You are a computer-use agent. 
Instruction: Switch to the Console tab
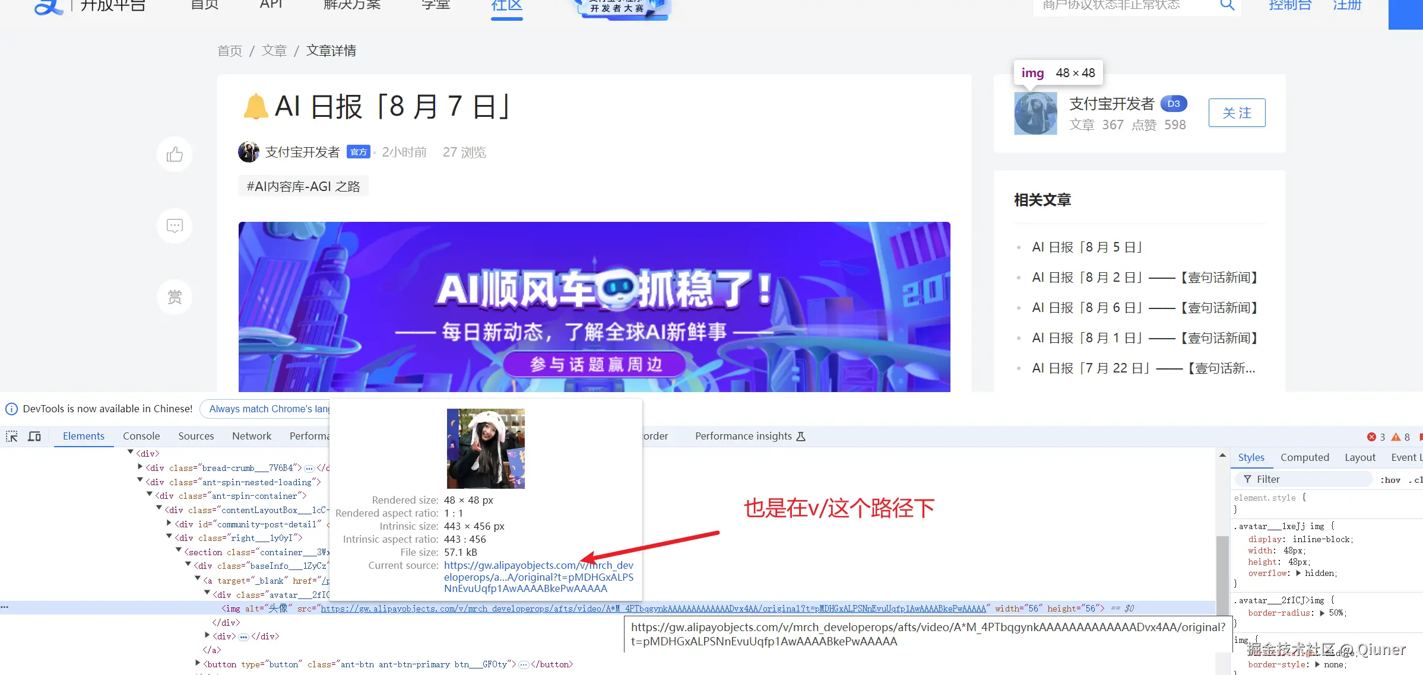(141, 436)
